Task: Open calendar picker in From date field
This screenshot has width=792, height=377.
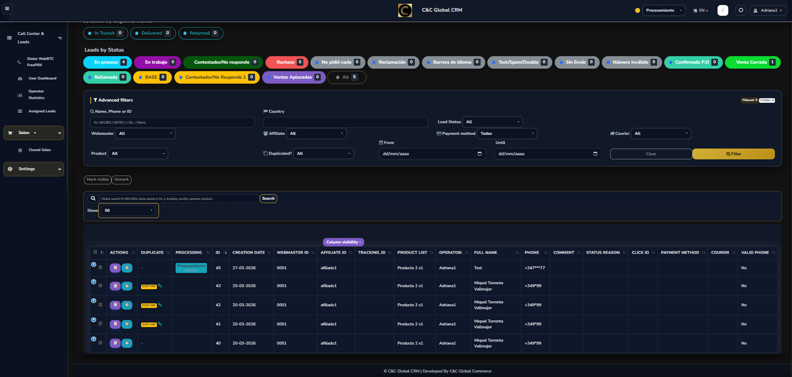Action: click(x=479, y=154)
